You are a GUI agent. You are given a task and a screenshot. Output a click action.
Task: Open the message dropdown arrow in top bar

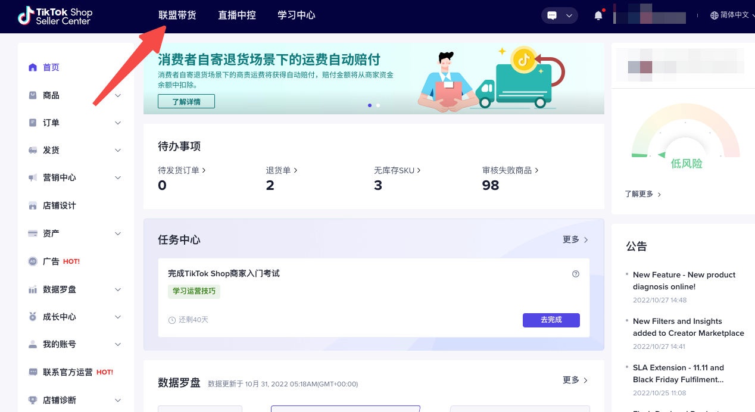[569, 15]
